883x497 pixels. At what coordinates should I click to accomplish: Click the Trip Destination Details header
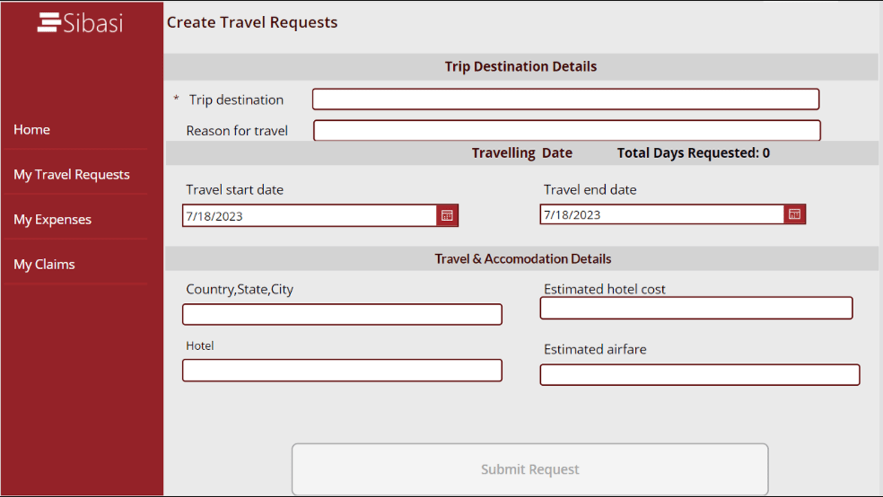tap(521, 67)
